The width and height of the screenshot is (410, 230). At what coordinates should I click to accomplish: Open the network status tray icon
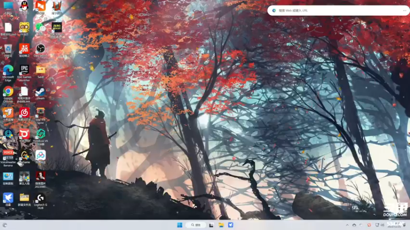(x=377, y=225)
